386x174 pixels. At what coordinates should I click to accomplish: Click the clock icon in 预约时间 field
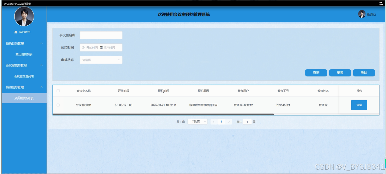(83, 48)
